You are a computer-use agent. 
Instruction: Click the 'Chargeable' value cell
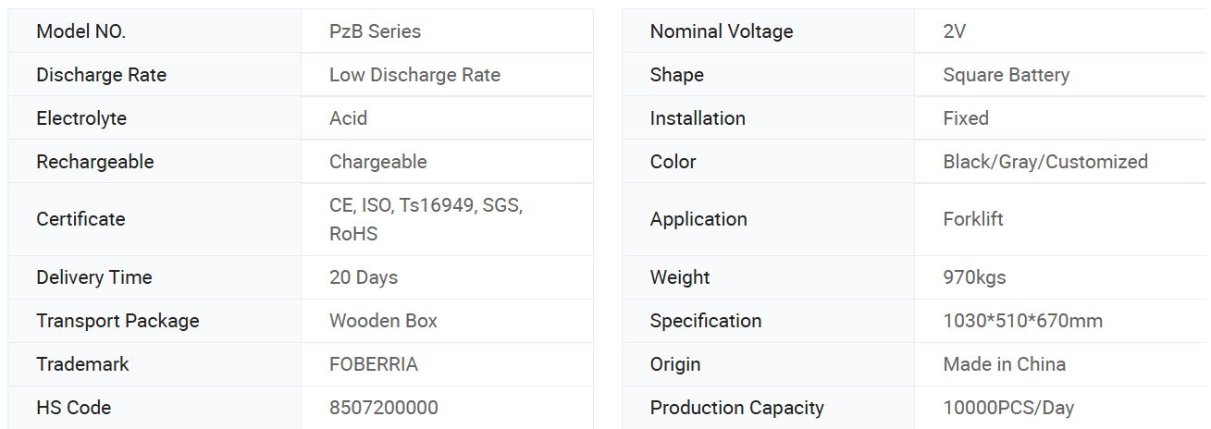point(377,162)
